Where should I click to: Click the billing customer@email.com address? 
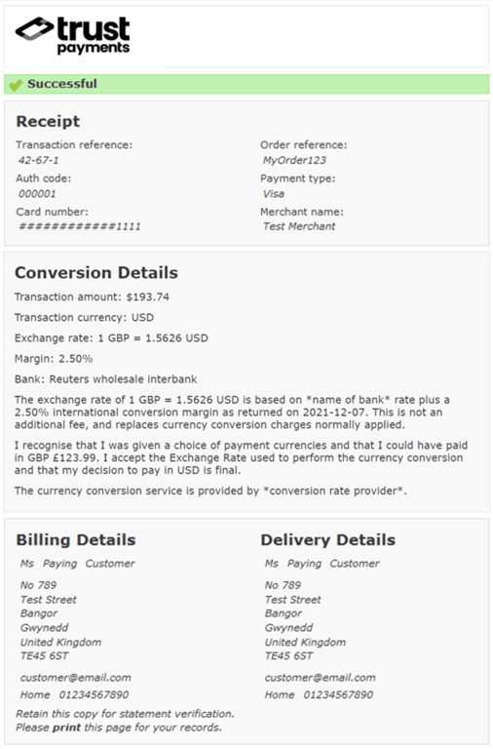(75, 678)
